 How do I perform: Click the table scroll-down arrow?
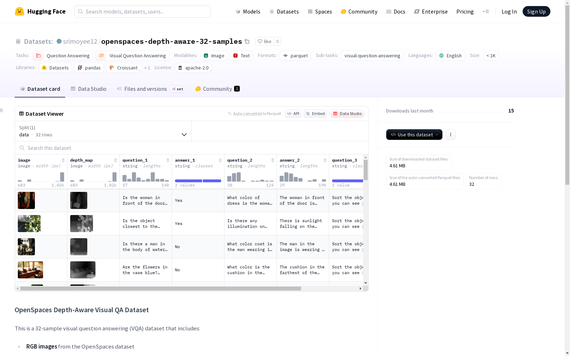click(366, 283)
